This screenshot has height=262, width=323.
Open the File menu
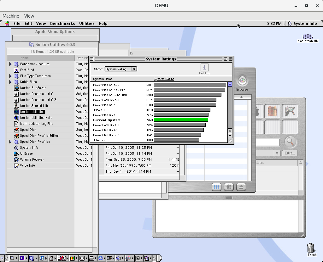point(17,23)
